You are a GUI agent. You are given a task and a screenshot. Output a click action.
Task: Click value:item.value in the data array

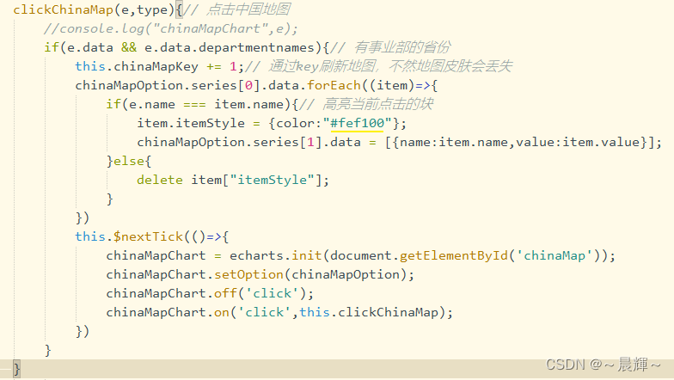click(578, 142)
